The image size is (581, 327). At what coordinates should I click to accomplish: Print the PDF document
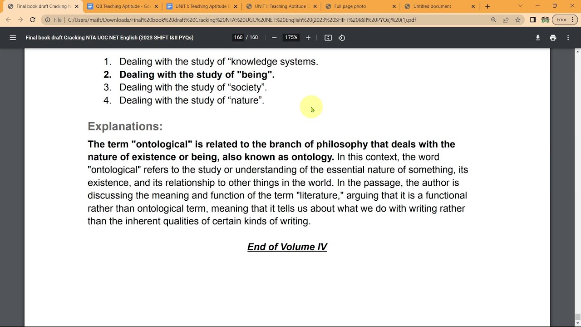(x=553, y=38)
